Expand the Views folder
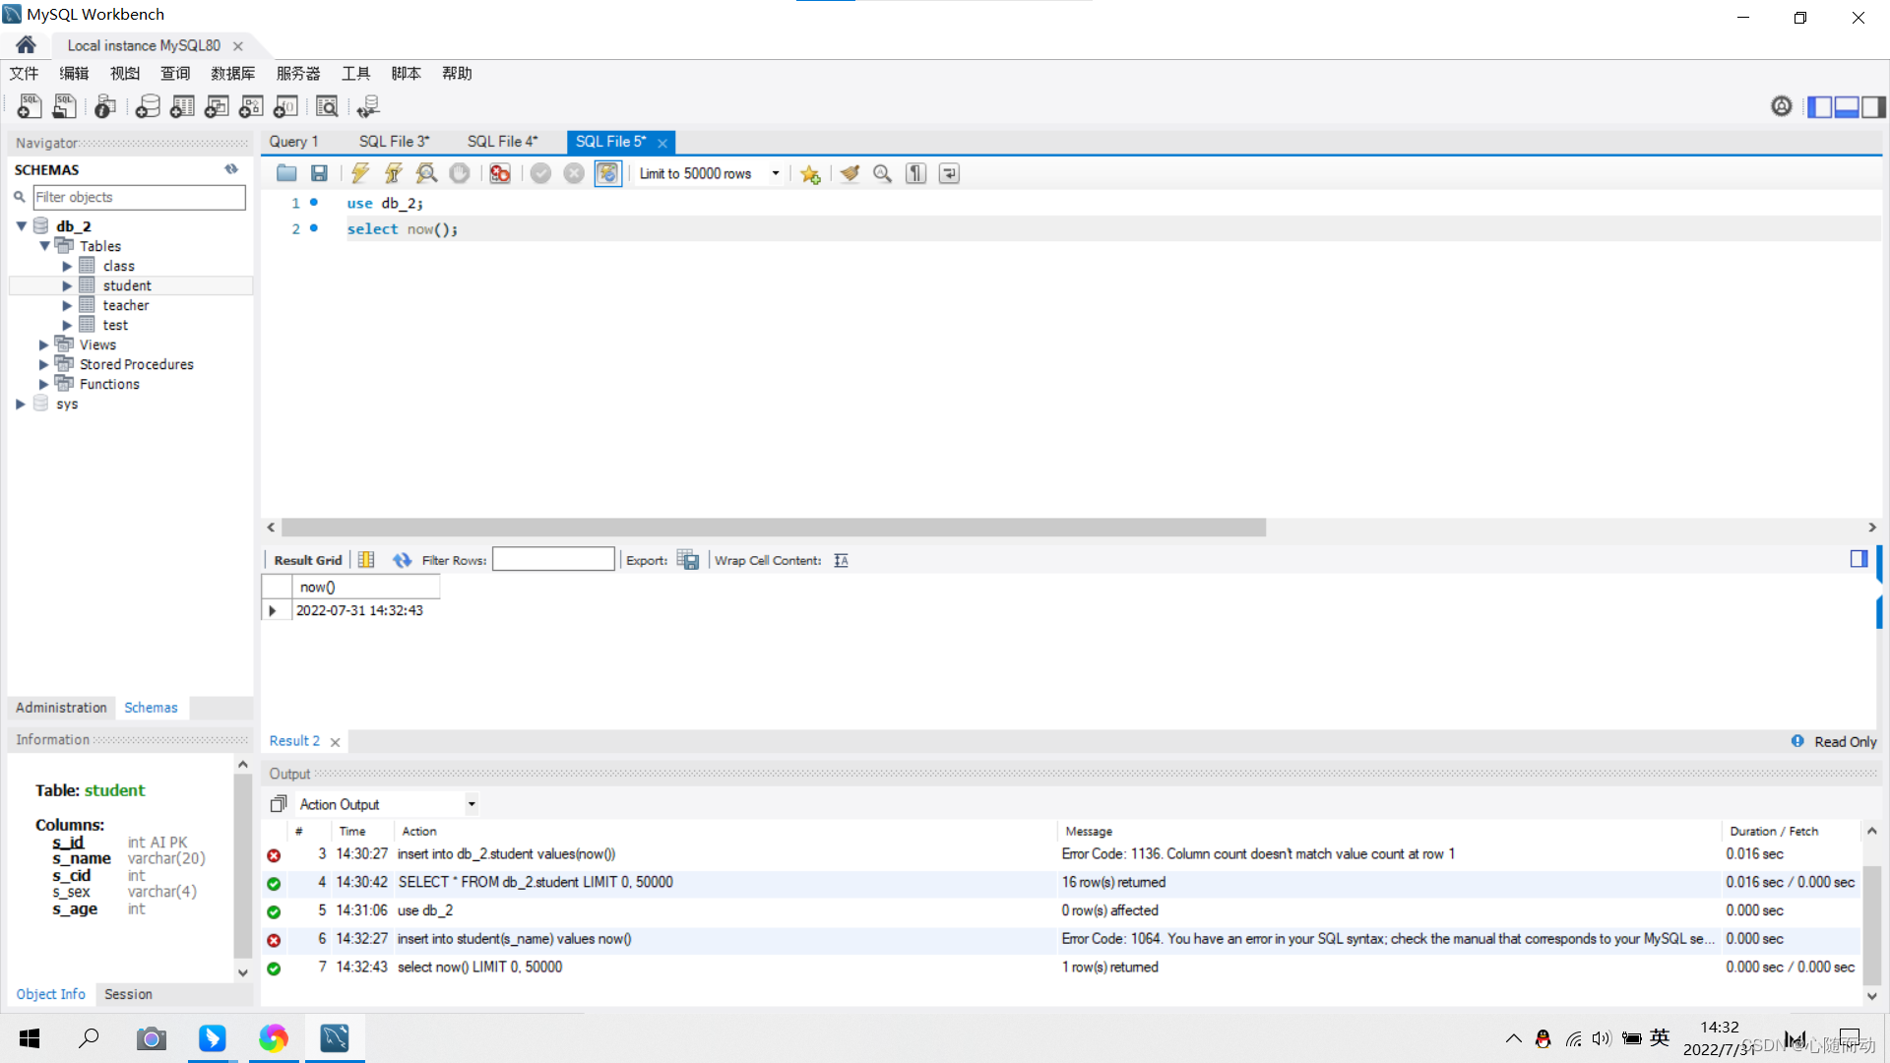The width and height of the screenshot is (1890, 1063). coord(43,344)
